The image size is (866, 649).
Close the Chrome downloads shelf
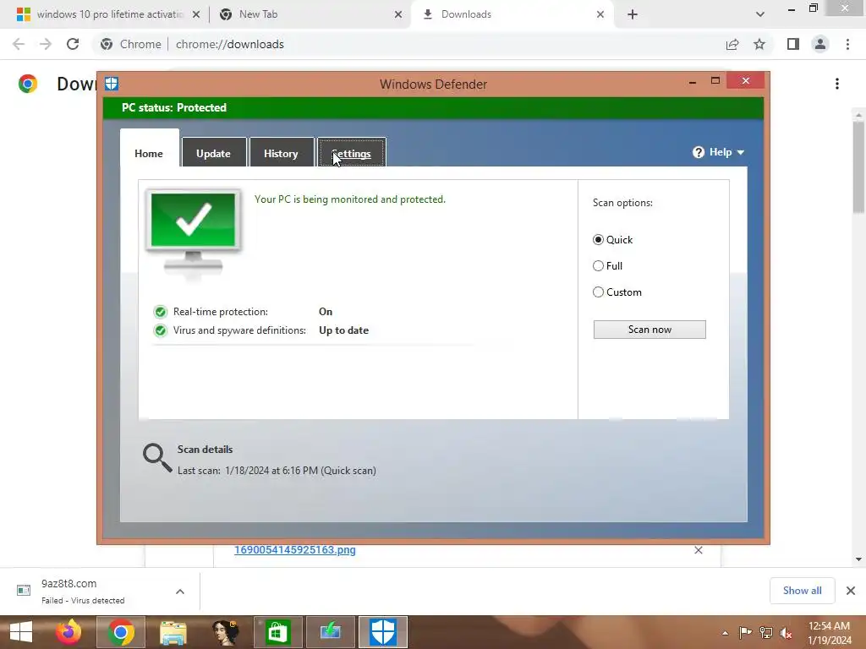coord(851,591)
